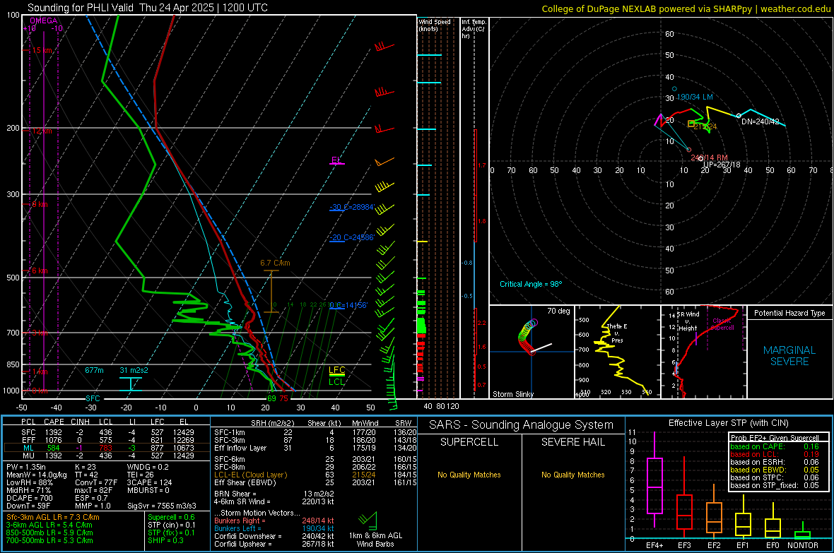
Task: Click the 'UP=267/18' hodograph label
Action: pos(722,165)
